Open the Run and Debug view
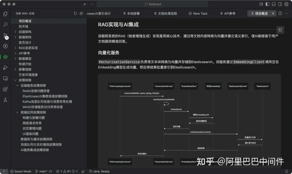 (x=5, y=67)
